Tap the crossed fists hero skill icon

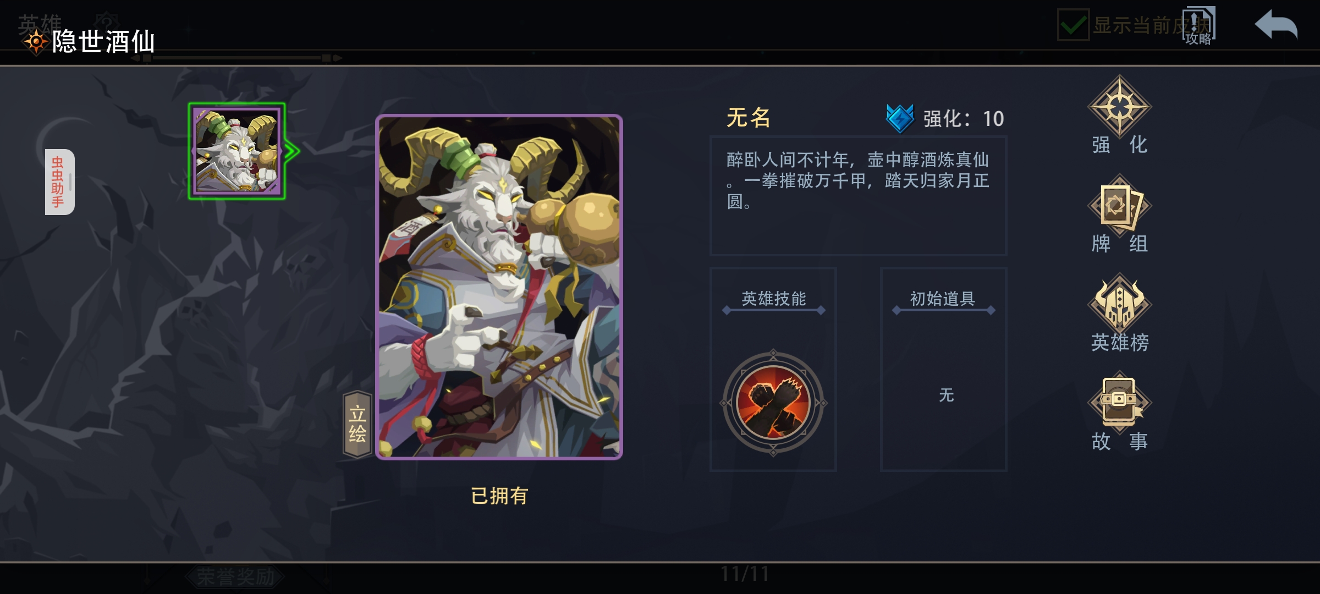point(773,403)
